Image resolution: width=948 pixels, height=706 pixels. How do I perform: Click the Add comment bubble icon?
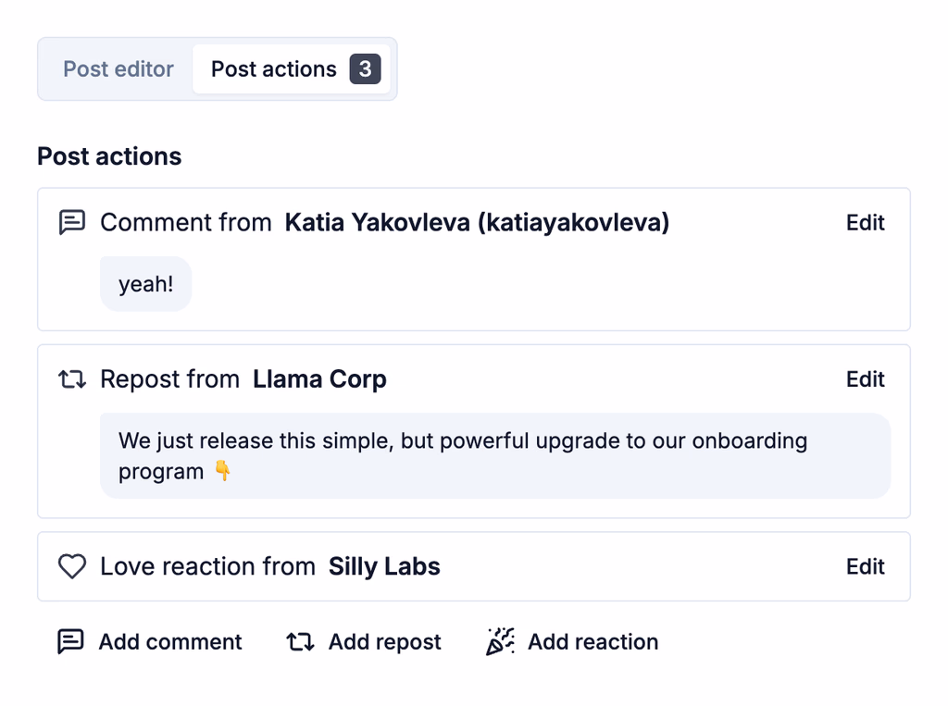click(71, 642)
